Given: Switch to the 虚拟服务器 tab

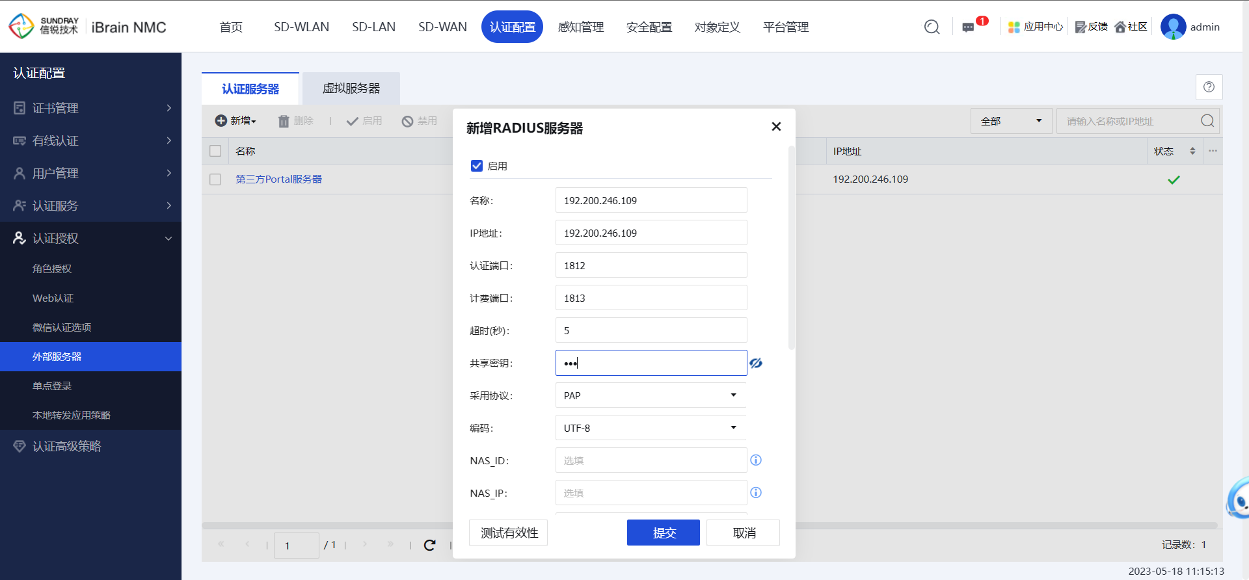Looking at the screenshot, I should (x=351, y=88).
